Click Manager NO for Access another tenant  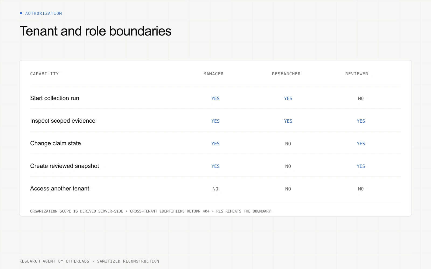click(215, 189)
